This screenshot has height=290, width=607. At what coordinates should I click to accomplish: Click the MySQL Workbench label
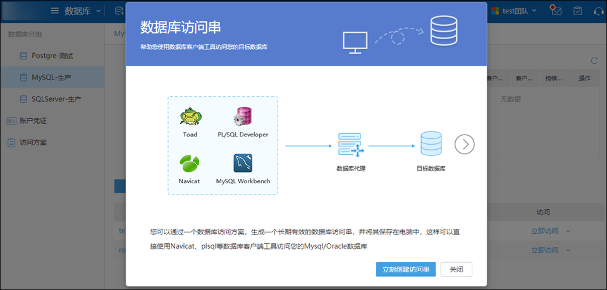pos(243,181)
